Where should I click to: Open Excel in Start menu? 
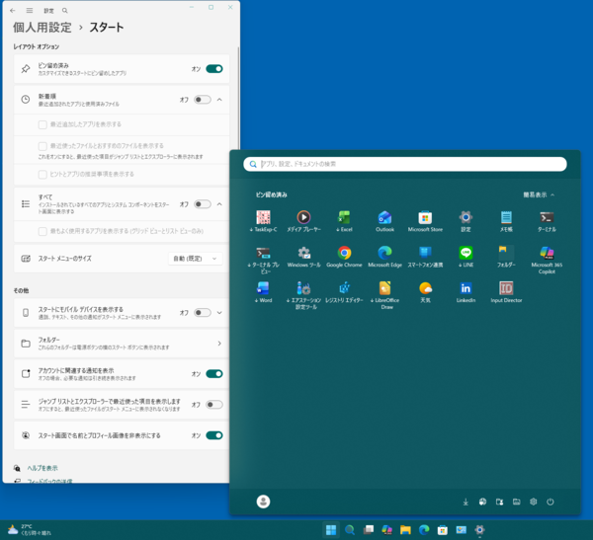(x=344, y=221)
